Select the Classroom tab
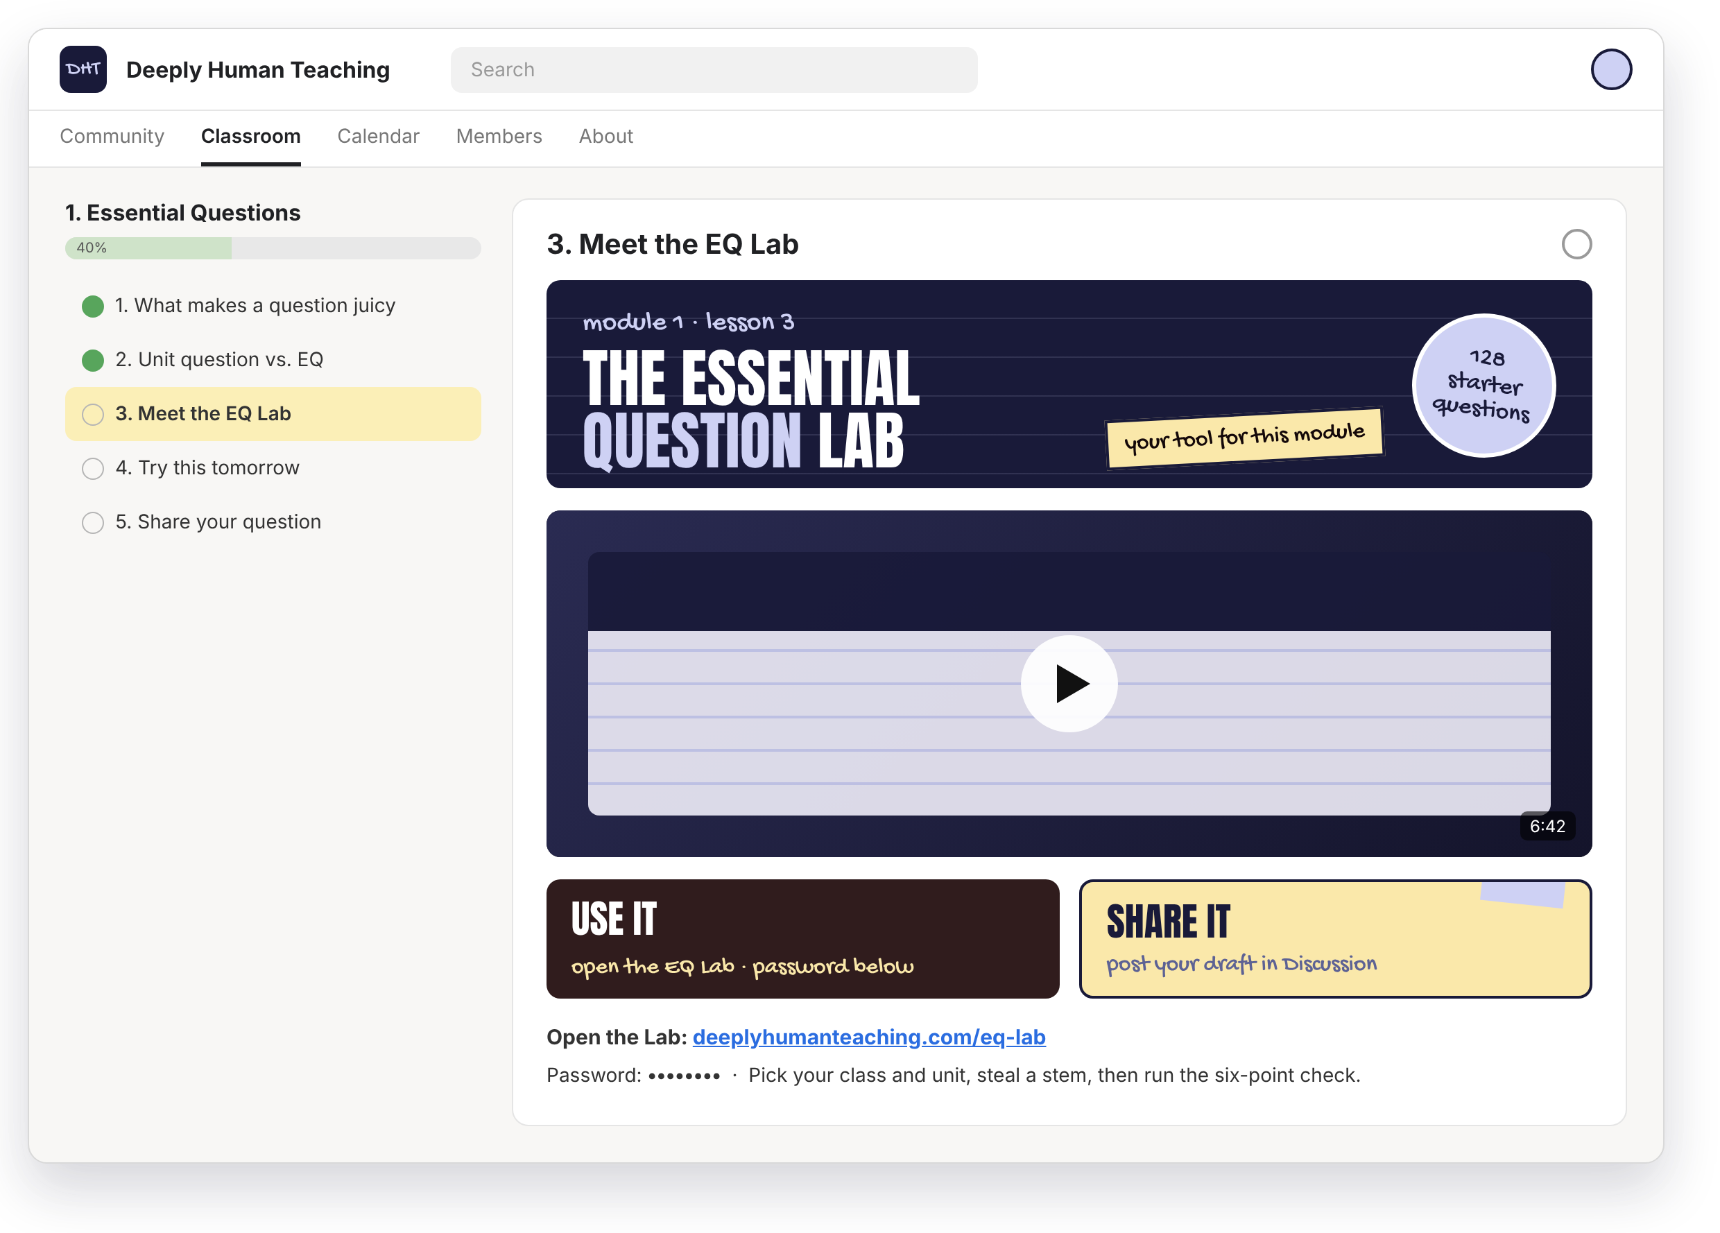The image size is (1720, 1233). click(250, 137)
